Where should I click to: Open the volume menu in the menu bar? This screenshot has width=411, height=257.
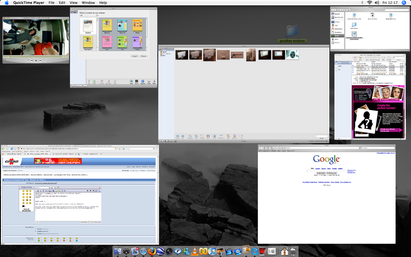pos(377,3)
